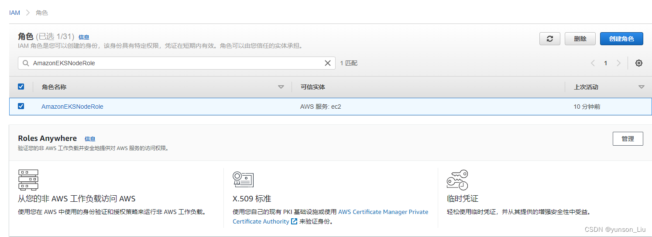
Task: Click the 删除 (delete) button
Action: pyautogui.click(x=580, y=39)
